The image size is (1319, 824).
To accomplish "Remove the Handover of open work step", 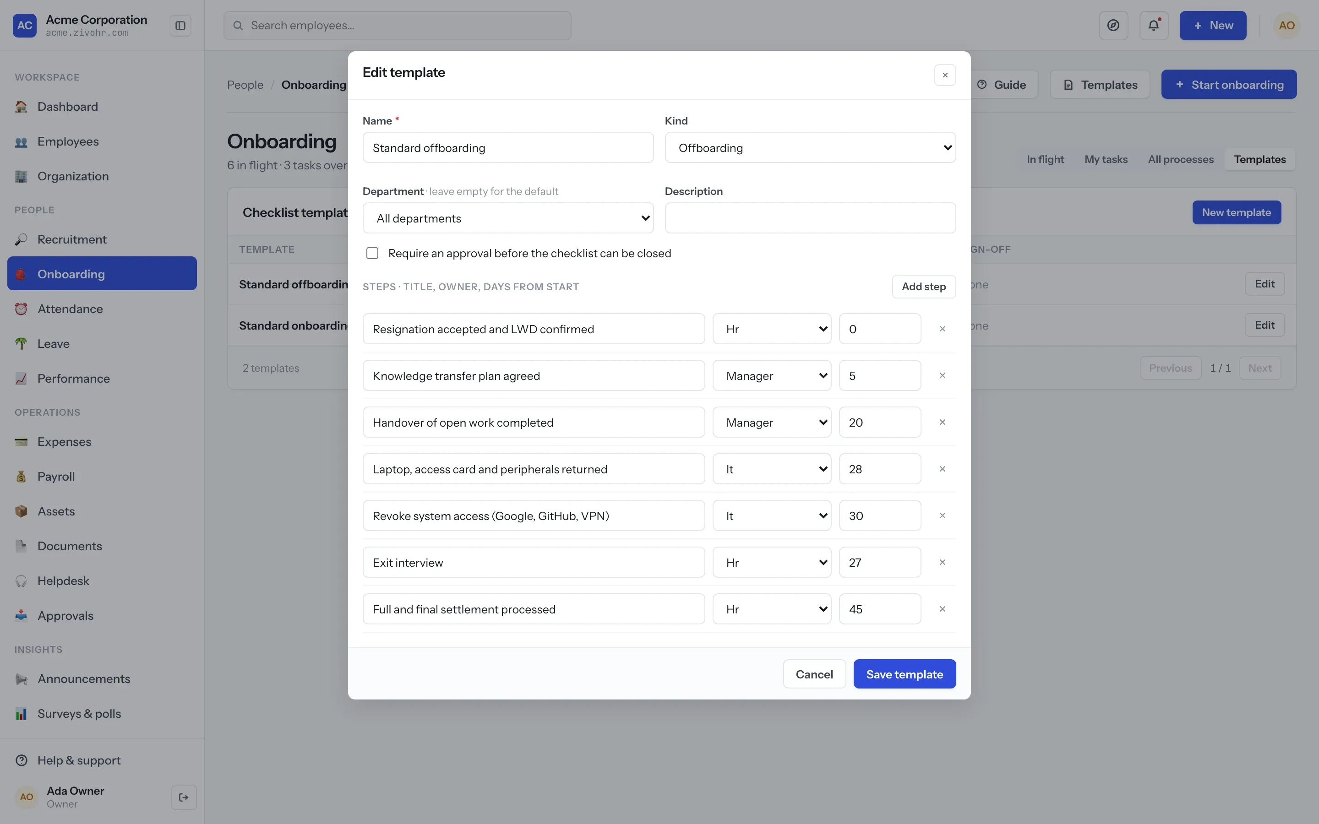I will (x=942, y=423).
